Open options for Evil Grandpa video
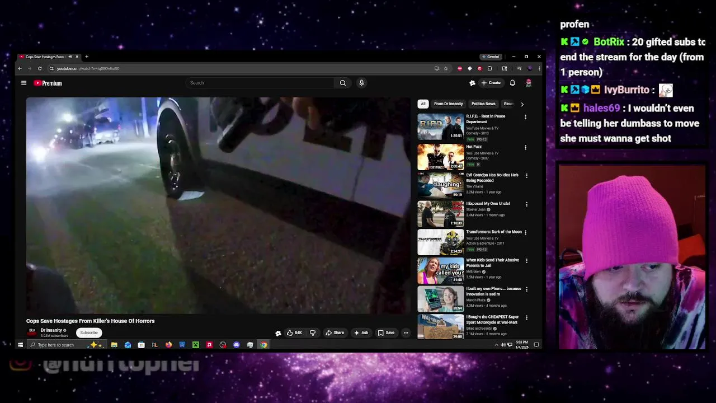 (526, 176)
